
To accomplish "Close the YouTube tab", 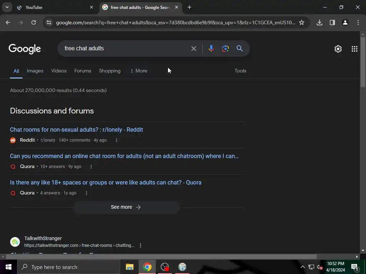I will click(91, 7).
